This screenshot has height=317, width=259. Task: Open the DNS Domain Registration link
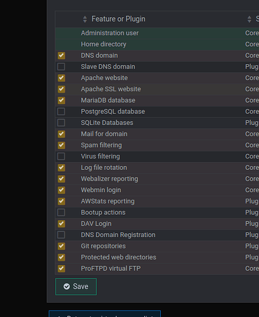[118, 235]
